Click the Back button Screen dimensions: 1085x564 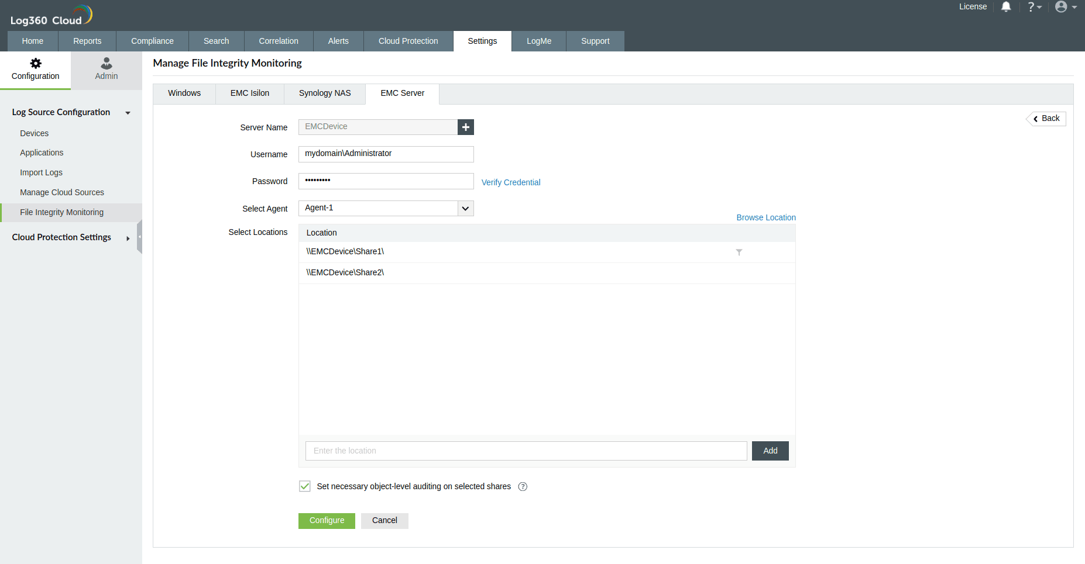(x=1046, y=119)
